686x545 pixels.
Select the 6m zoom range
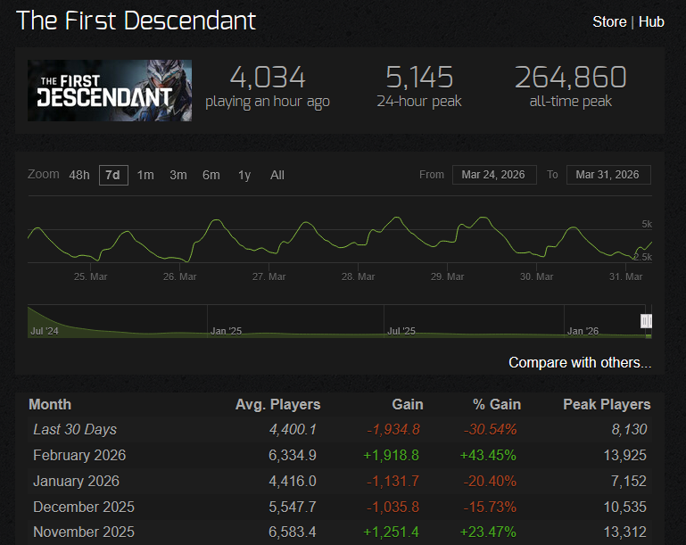pyautogui.click(x=211, y=175)
